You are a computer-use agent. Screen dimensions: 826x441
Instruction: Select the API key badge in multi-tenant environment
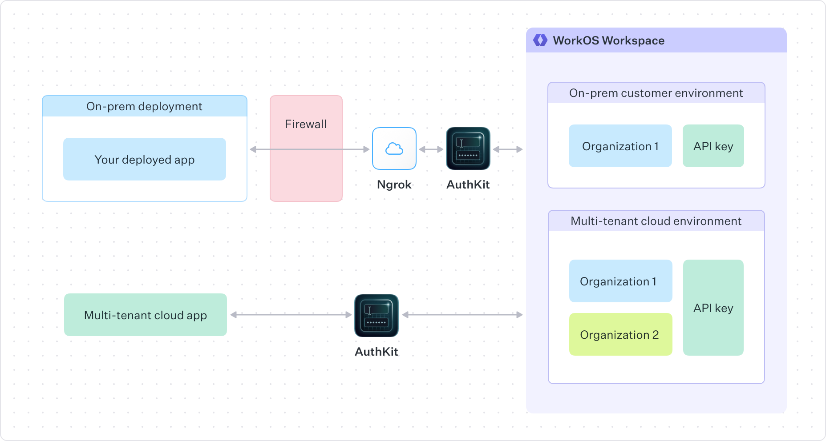[x=713, y=308]
